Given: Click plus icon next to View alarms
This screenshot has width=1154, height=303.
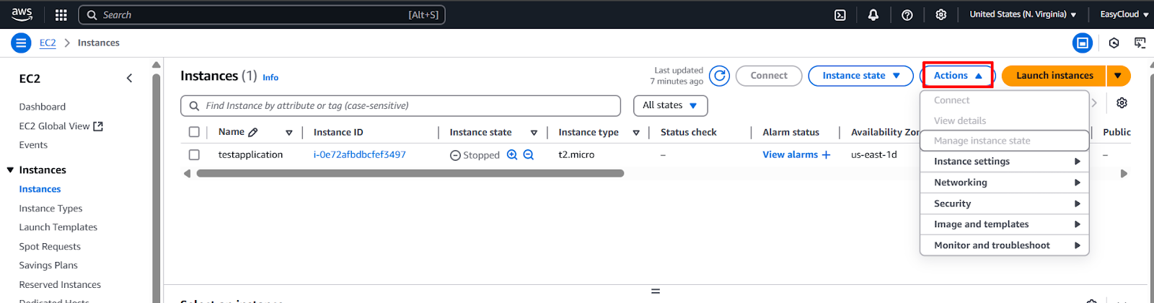Looking at the screenshot, I should (x=827, y=155).
